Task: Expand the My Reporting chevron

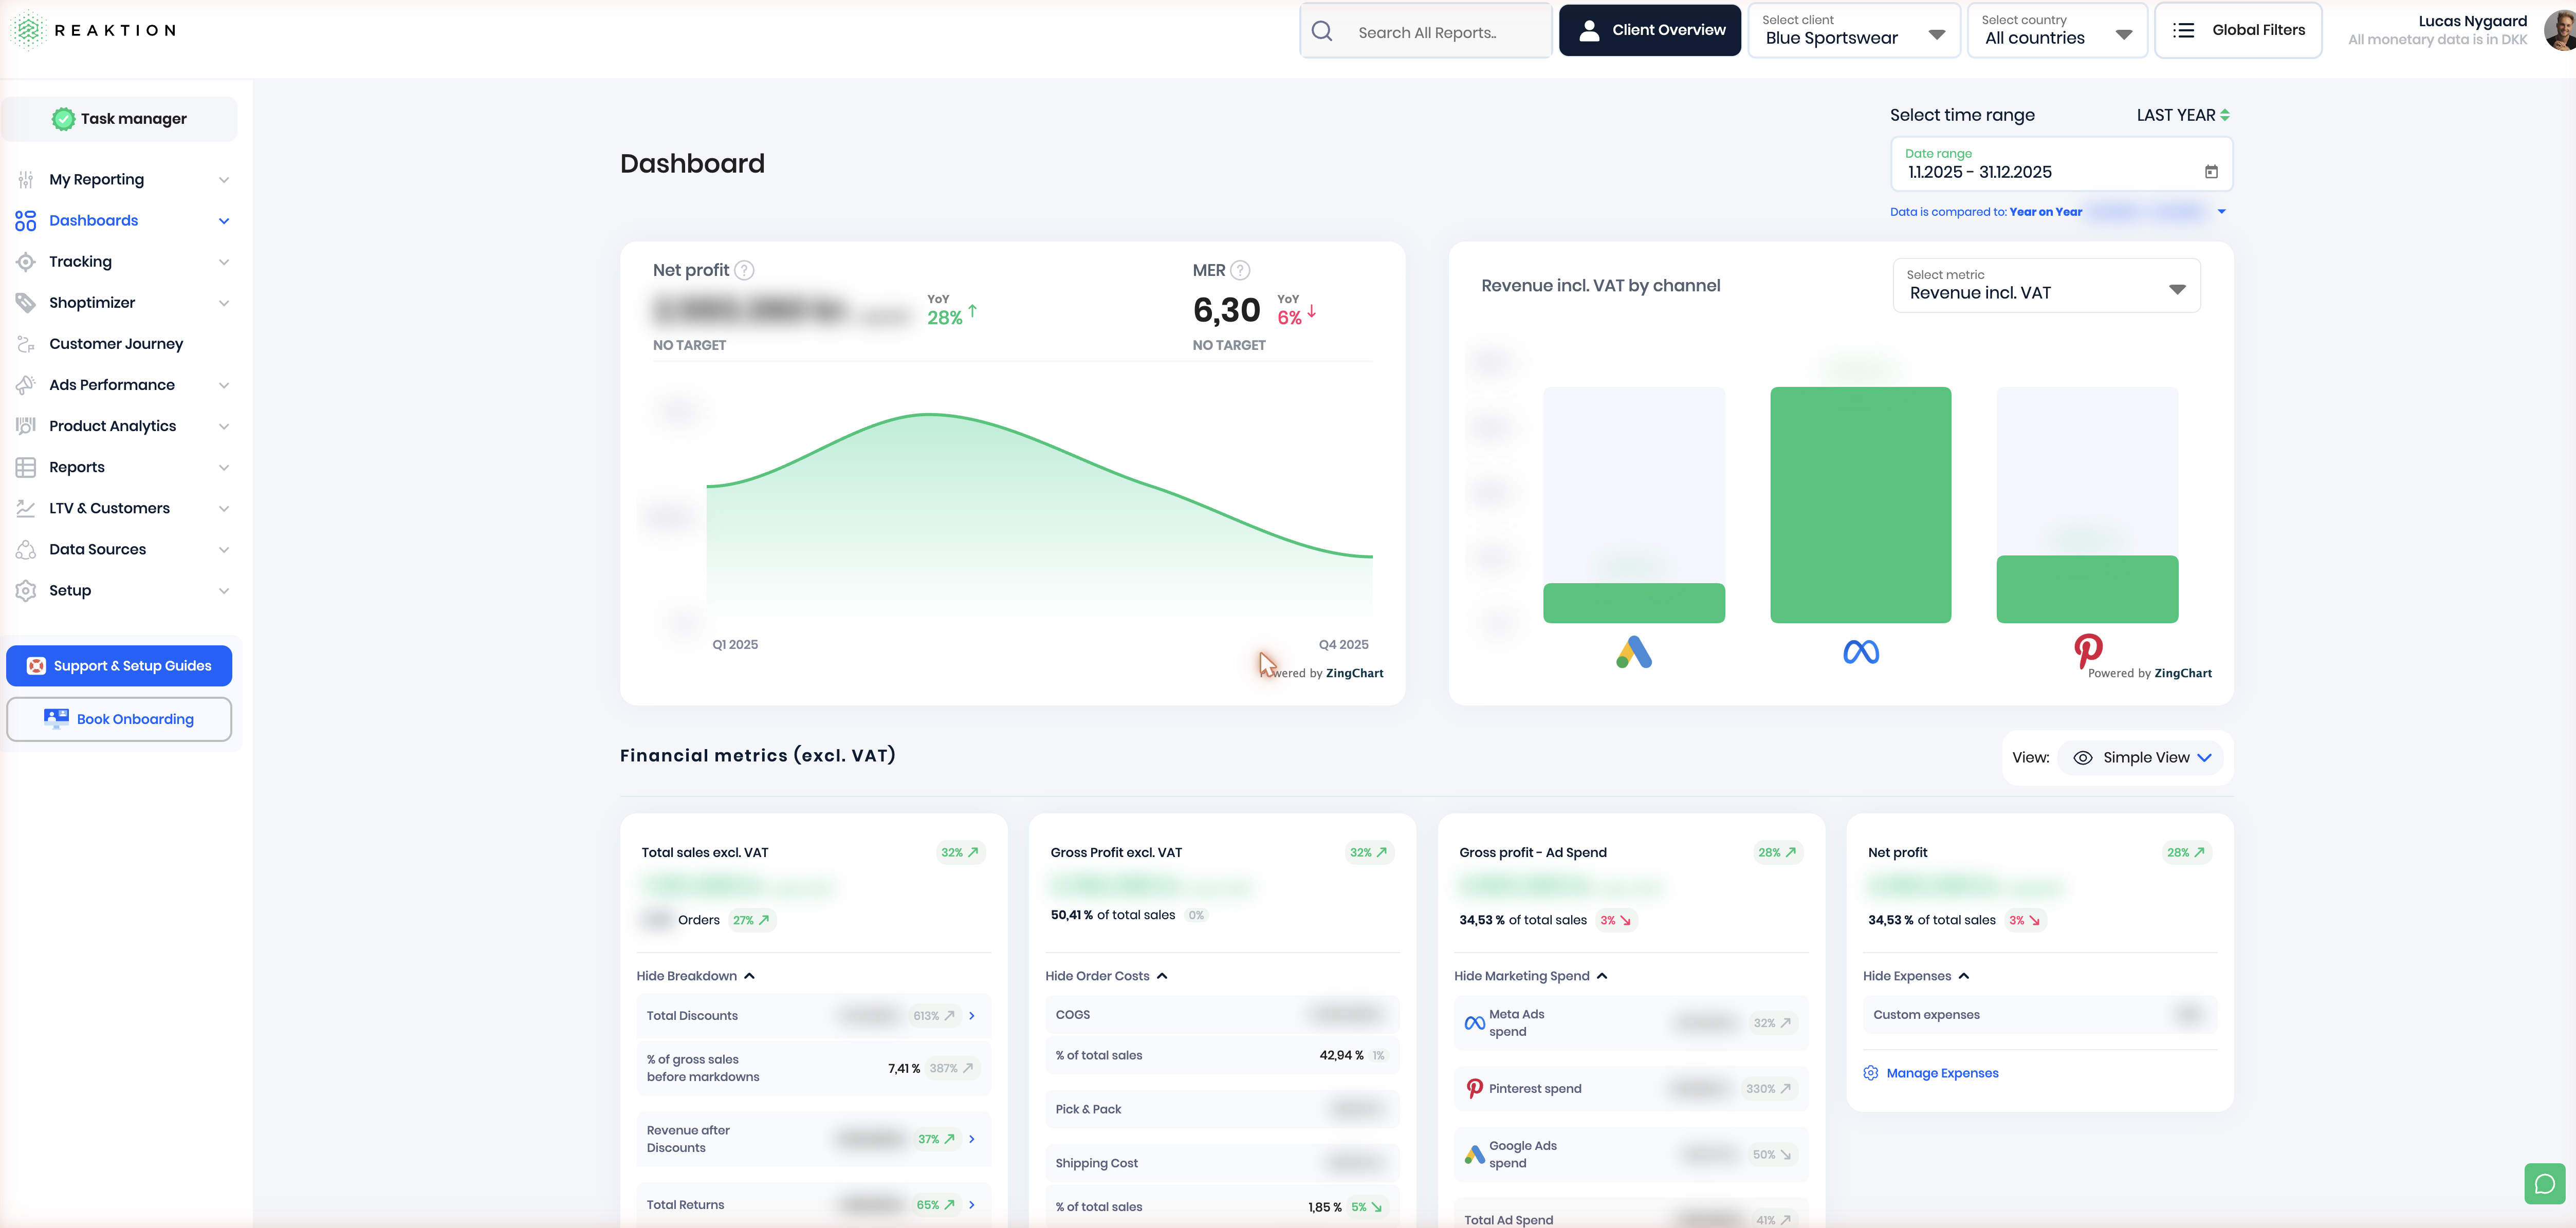Action: pyautogui.click(x=224, y=180)
